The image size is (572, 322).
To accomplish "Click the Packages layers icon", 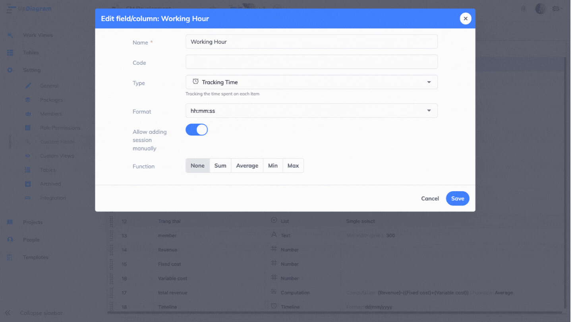I will click(28, 100).
